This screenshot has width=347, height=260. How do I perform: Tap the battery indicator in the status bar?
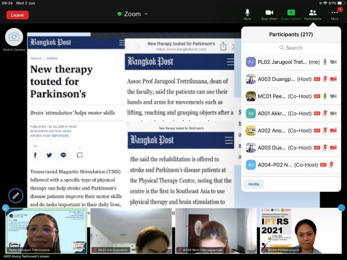coord(341,3)
